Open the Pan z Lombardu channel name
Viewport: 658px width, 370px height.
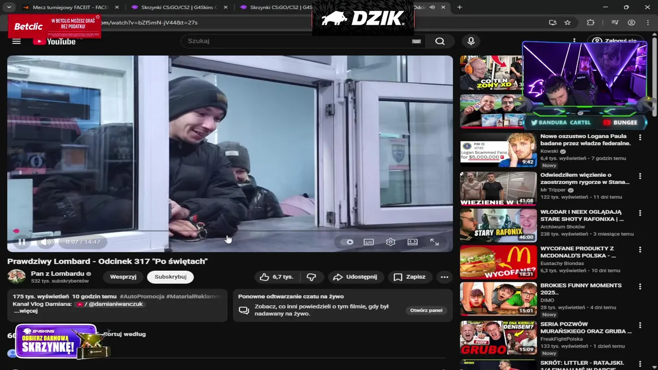[x=58, y=273]
